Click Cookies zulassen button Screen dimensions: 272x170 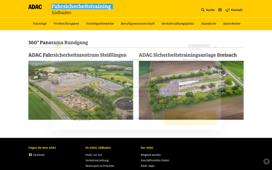click(x=190, y=118)
